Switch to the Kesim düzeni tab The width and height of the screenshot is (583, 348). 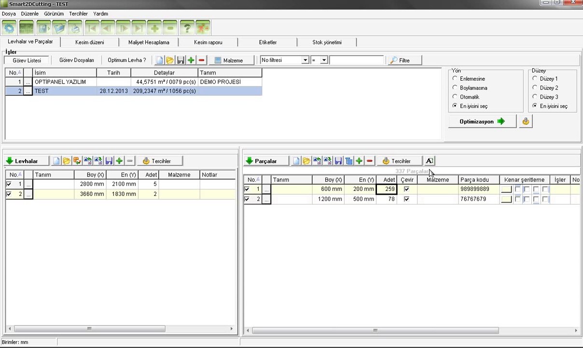tap(89, 42)
